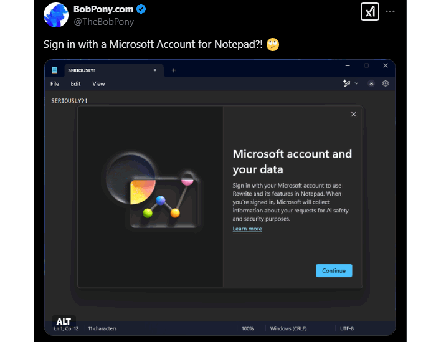Follow the Learn more link
This screenshot has width=441, height=342.
pyautogui.click(x=247, y=229)
